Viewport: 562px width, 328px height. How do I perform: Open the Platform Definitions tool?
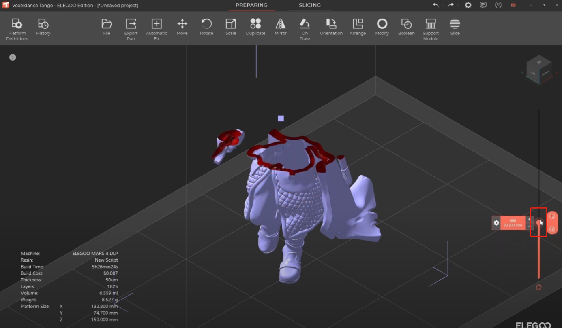point(17,29)
